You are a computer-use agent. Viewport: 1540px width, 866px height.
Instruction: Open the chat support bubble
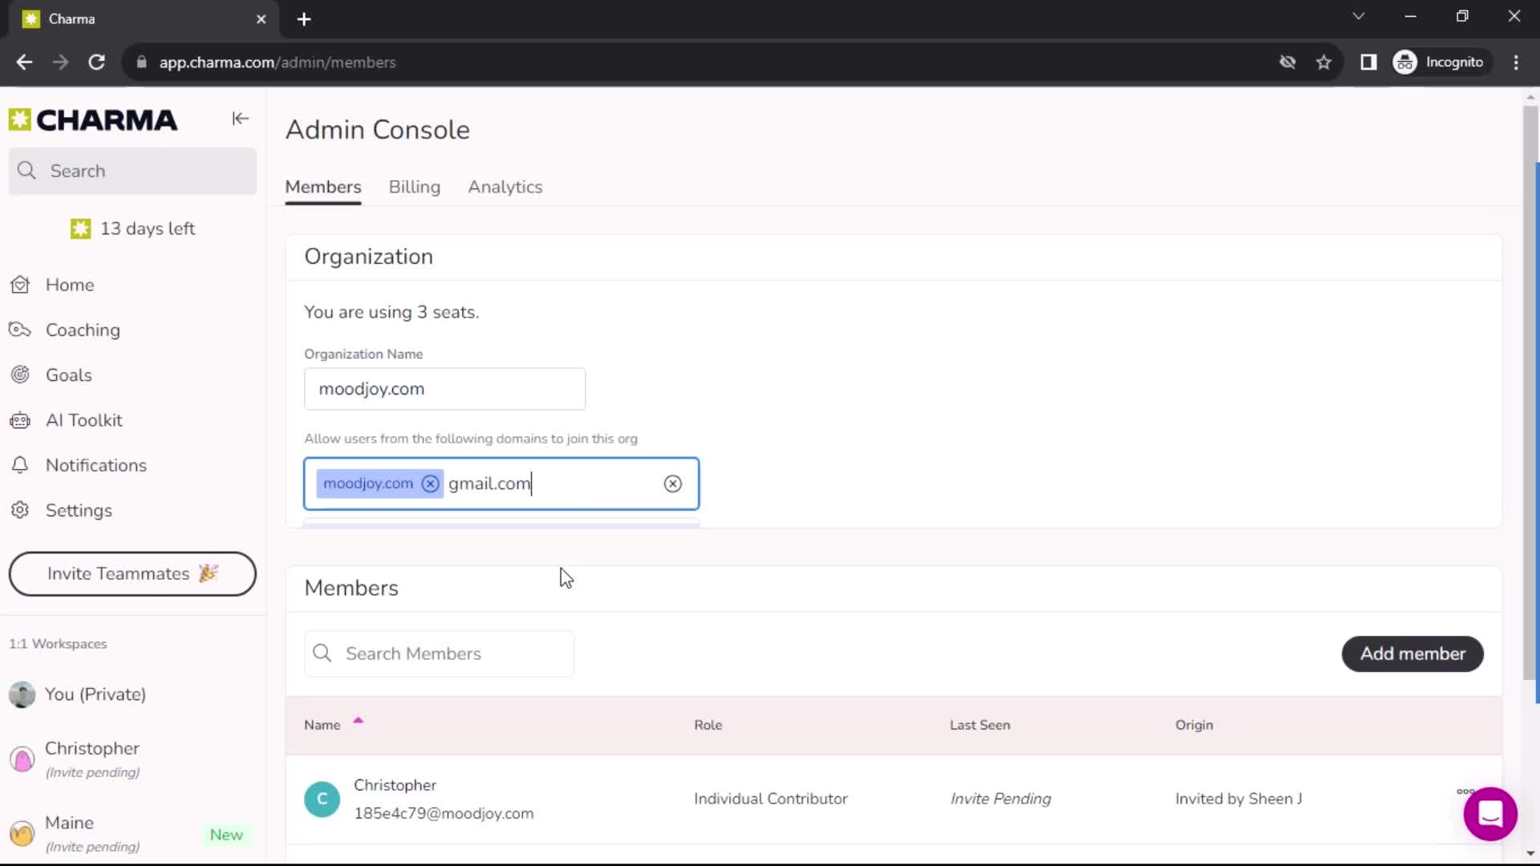(x=1490, y=814)
